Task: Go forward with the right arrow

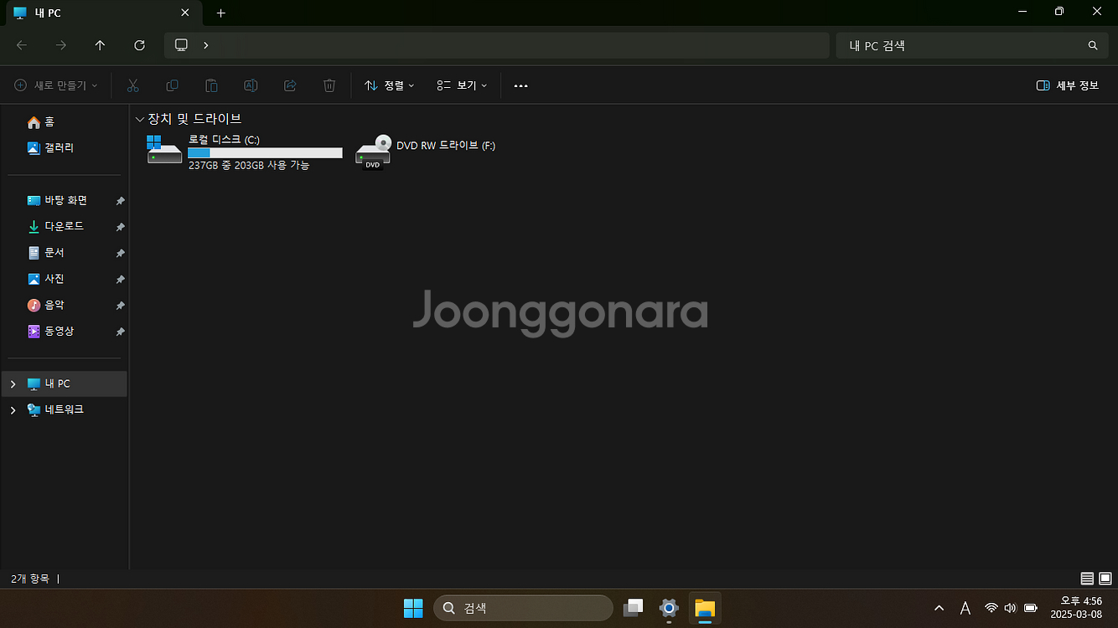Action: (x=60, y=45)
